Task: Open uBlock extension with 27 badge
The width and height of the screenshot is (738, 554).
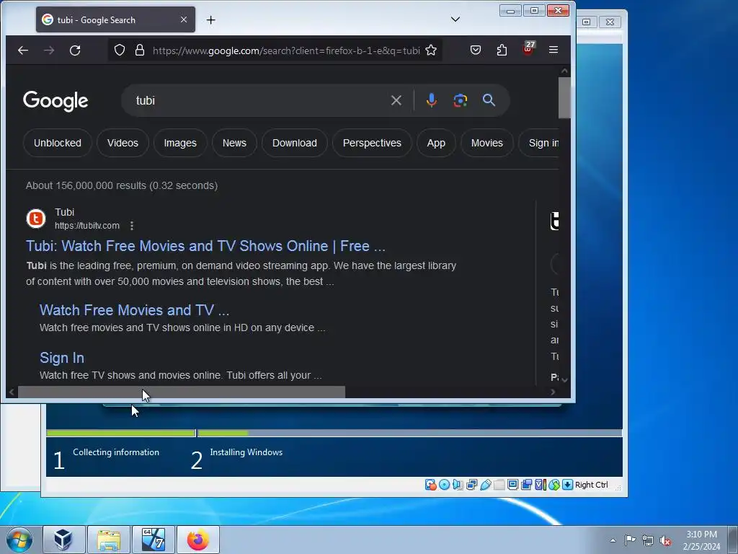Action: tap(528, 49)
